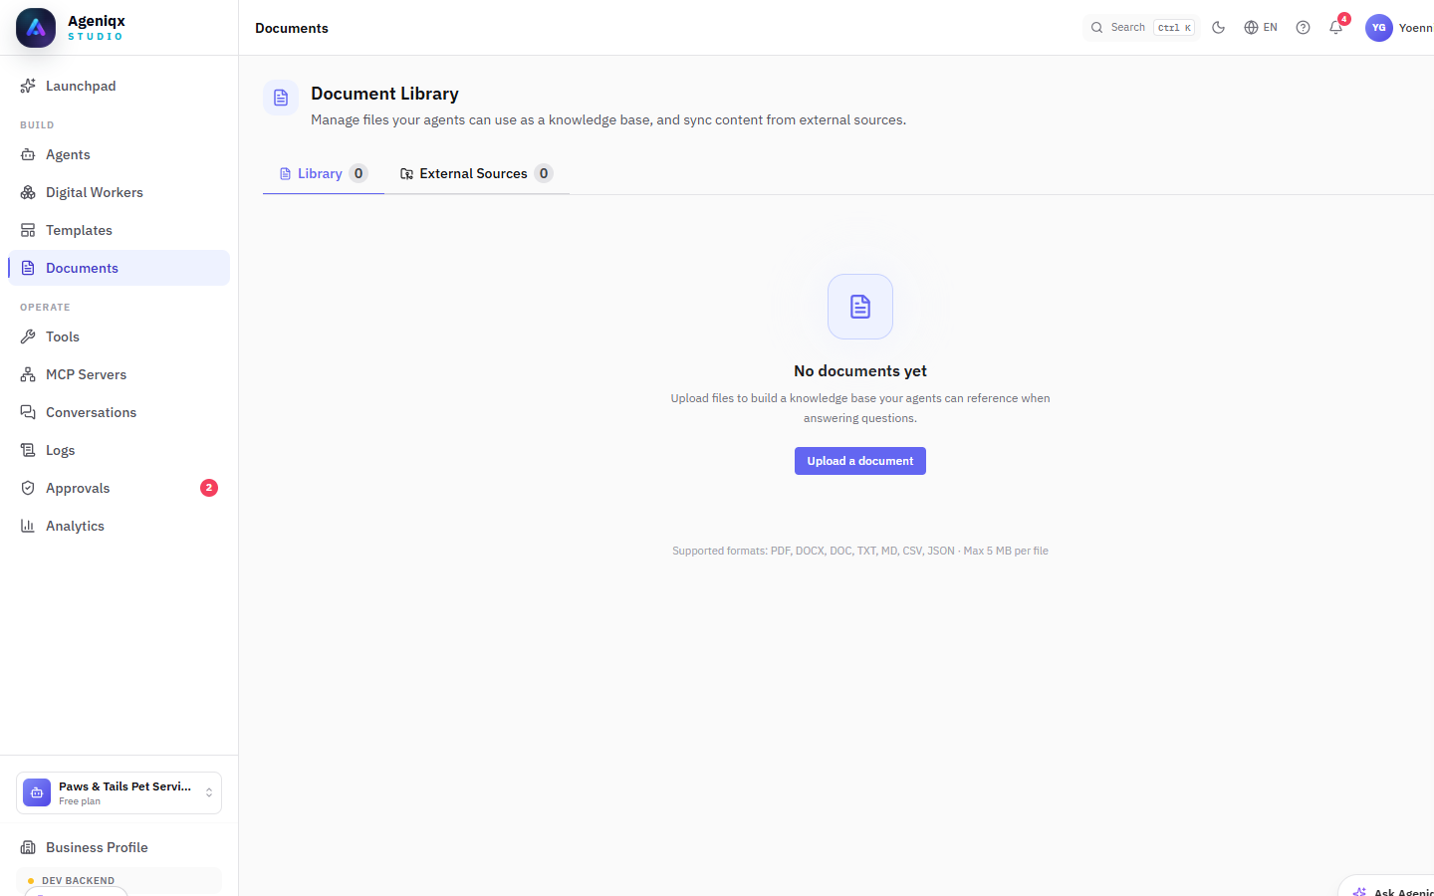This screenshot has height=896, width=1434.
Task: Click the Agents robot icon
Action: click(x=28, y=154)
